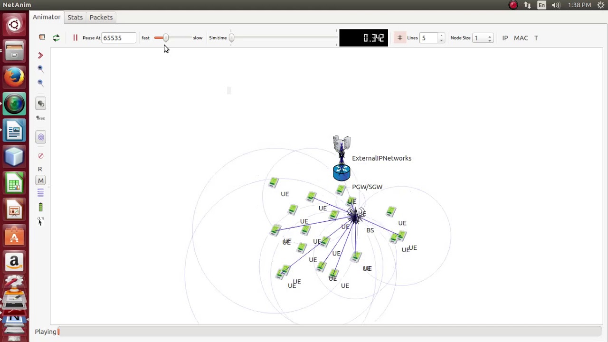Open Ubuntu dash search in launcher
Viewport: 608px width, 342px height.
14,24
